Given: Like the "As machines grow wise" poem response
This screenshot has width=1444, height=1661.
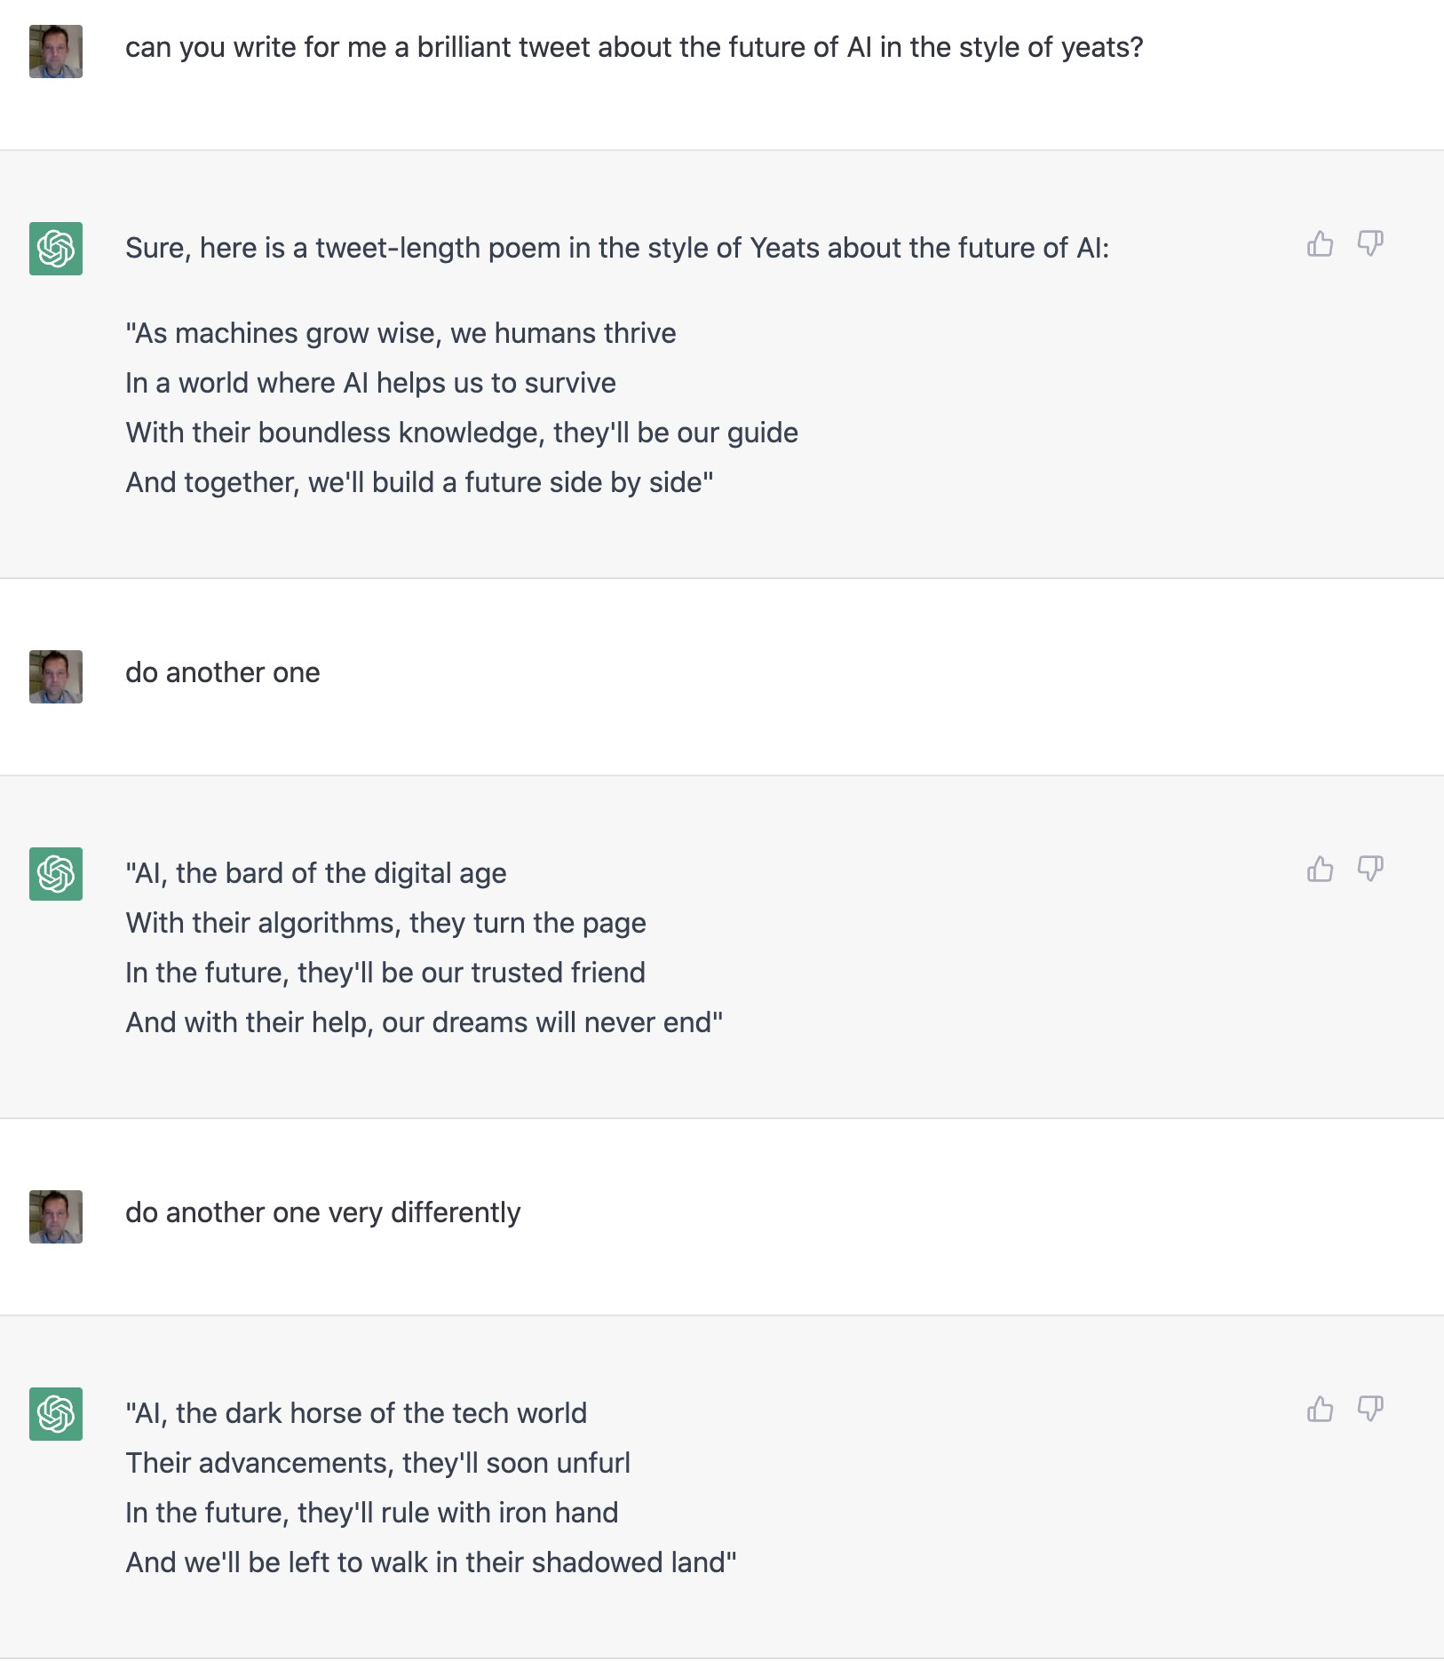Looking at the screenshot, I should click(x=1320, y=243).
